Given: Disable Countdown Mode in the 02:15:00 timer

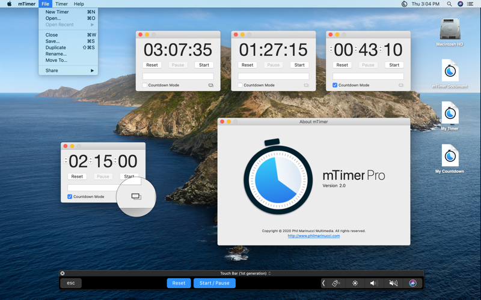Looking at the screenshot, I should (70, 197).
